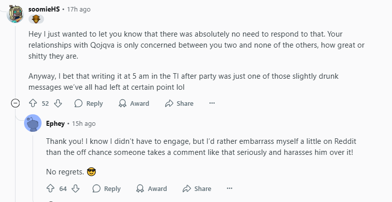
Task: Open the Ephey username link
Action: pyautogui.click(x=55, y=124)
